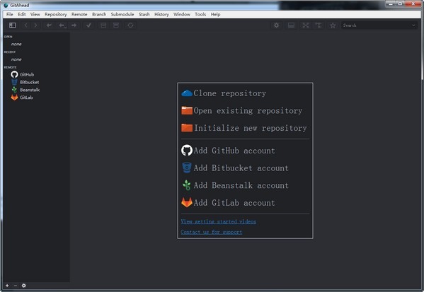Click the Pop Stash toolbar icon
This screenshot has height=292, width=424.
tap(116, 25)
